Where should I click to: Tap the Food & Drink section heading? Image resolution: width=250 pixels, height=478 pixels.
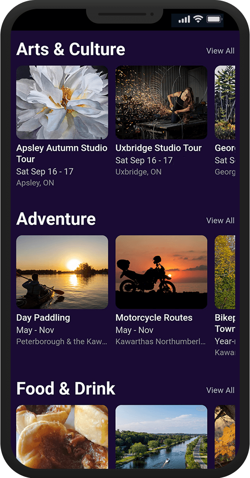(x=66, y=389)
